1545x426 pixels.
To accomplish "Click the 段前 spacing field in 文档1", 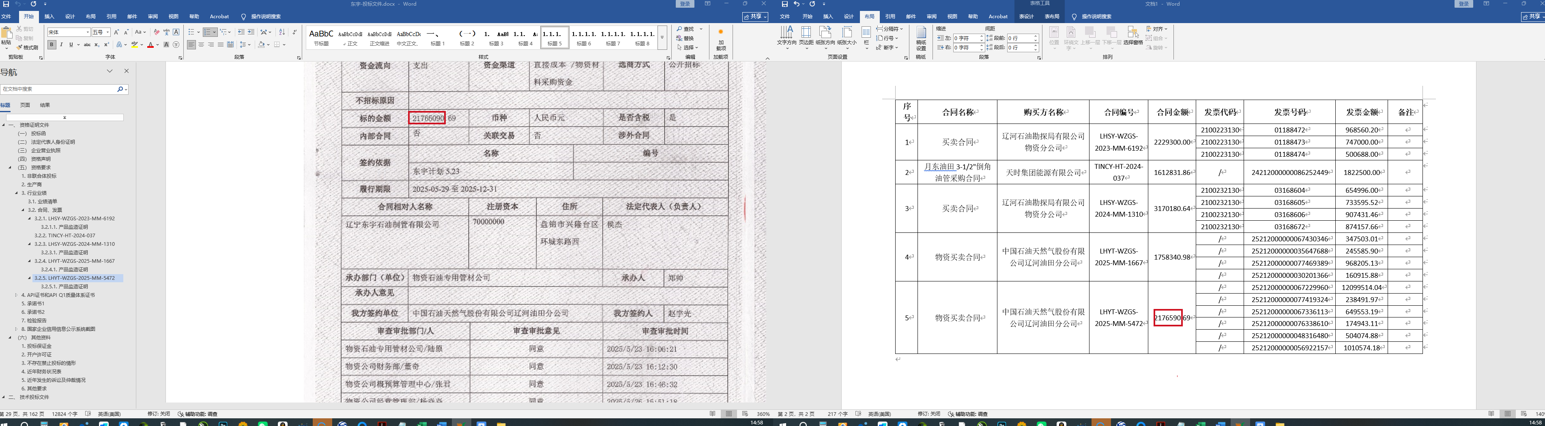I will click(x=1022, y=38).
